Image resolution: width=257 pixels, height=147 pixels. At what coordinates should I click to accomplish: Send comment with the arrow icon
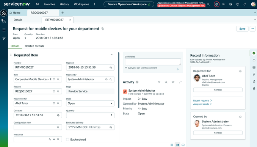click(178, 69)
